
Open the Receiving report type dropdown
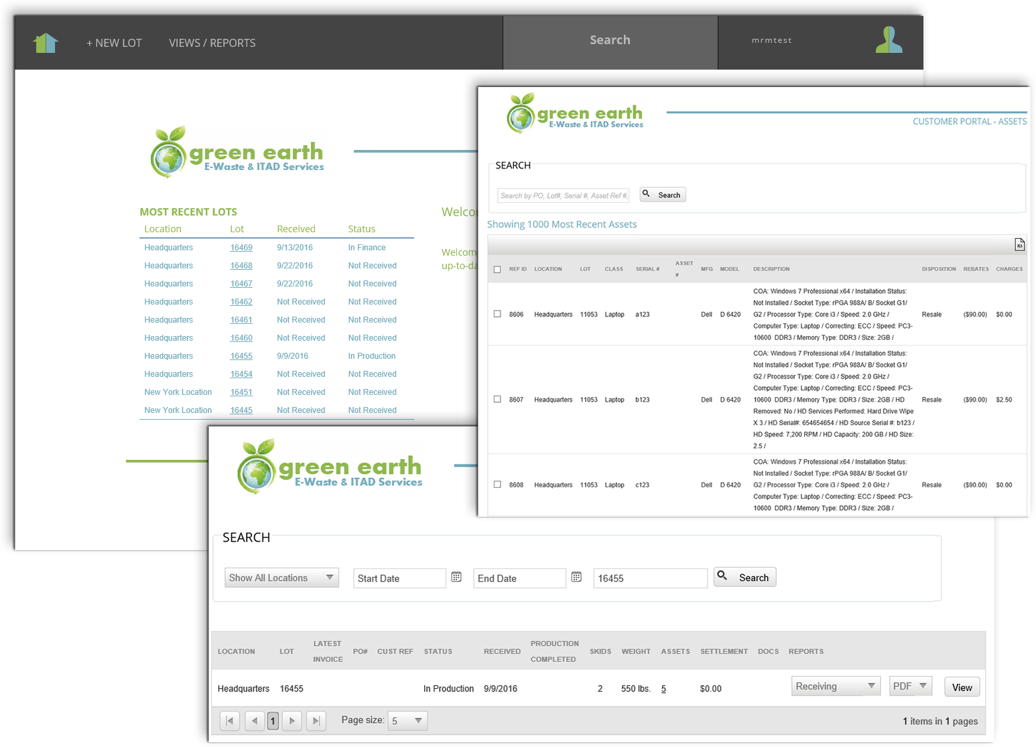pyautogui.click(x=835, y=686)
